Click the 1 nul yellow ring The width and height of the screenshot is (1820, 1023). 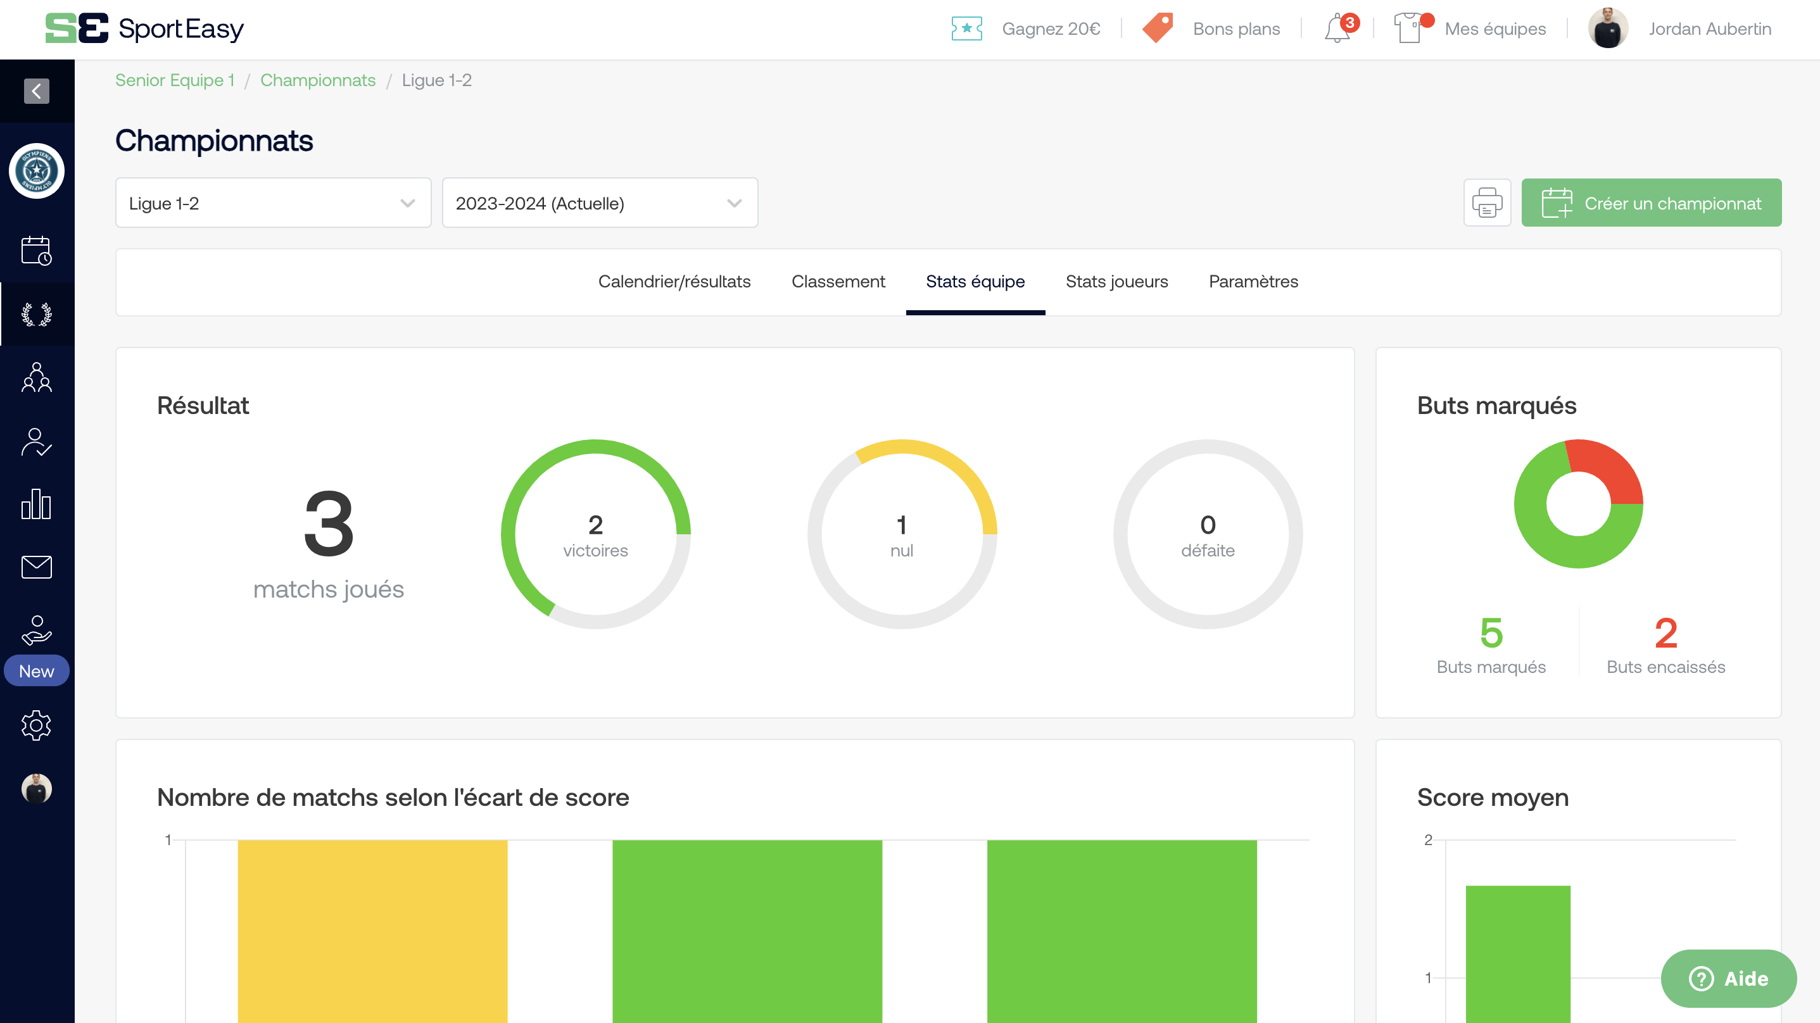(902, 534)
